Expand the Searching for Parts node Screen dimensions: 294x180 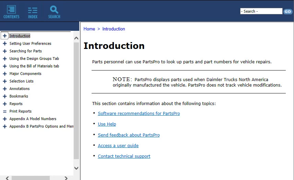(x=5, y=51)
